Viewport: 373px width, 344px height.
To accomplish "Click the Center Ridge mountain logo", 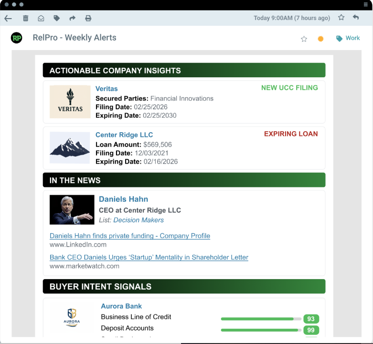I will coord(70,147).
